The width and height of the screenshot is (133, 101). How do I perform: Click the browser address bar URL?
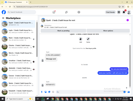click(x=32, y=7)
